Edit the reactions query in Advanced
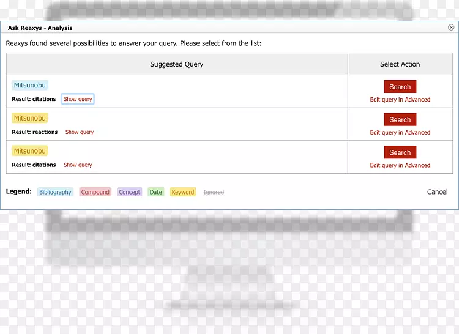The height and width of the screenshot is (334, 459). tap(400, 132)
